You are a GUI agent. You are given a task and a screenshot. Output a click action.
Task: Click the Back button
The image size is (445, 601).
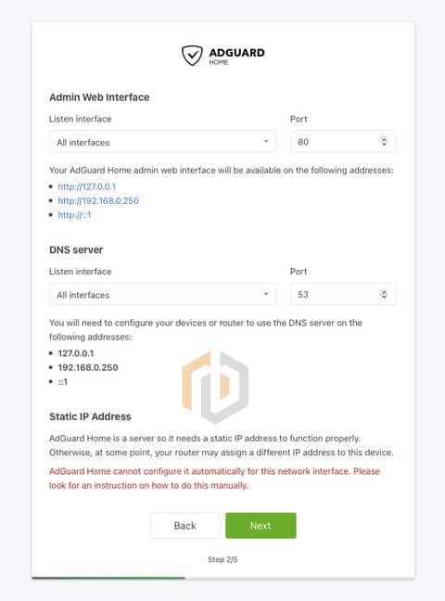(185, 526)
